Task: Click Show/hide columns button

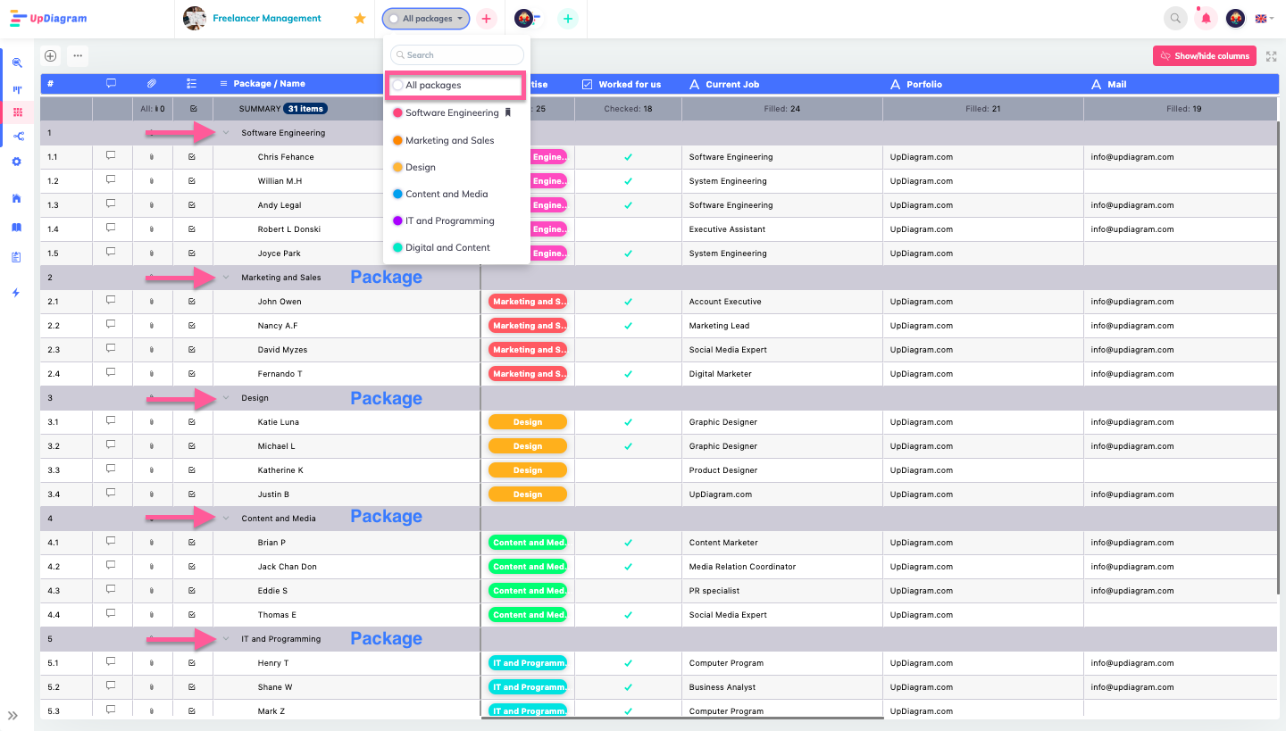Action: (x=1205, y=56)
